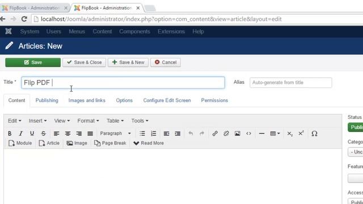Screen dimensions: 363x204
Task: Apply subscript formatting
Action: click(290, 134)
